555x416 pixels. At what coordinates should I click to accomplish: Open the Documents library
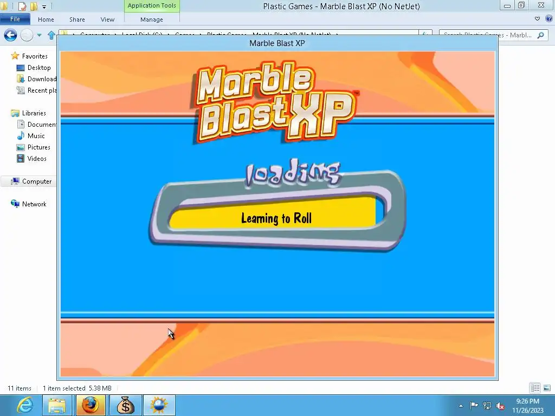point(42,125)
